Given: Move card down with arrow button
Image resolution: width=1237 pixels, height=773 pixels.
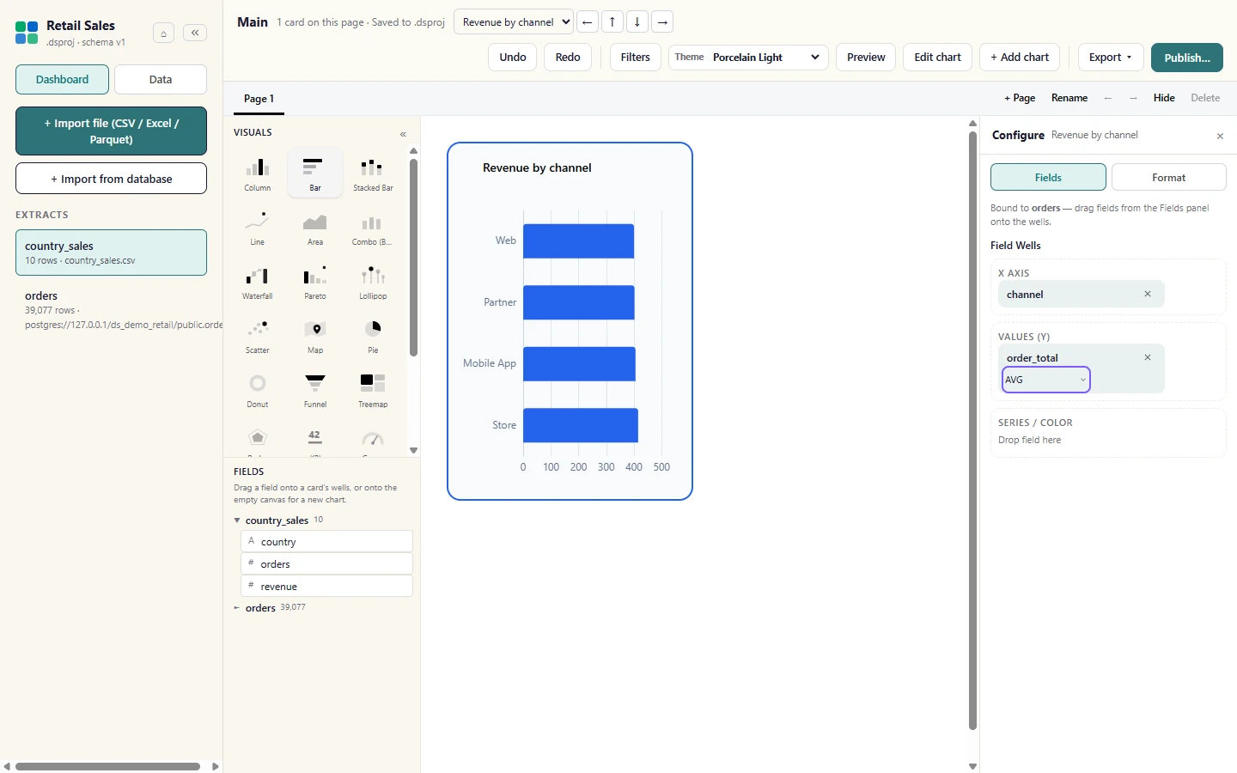Looking at the screenshot, I should (637, 21).
